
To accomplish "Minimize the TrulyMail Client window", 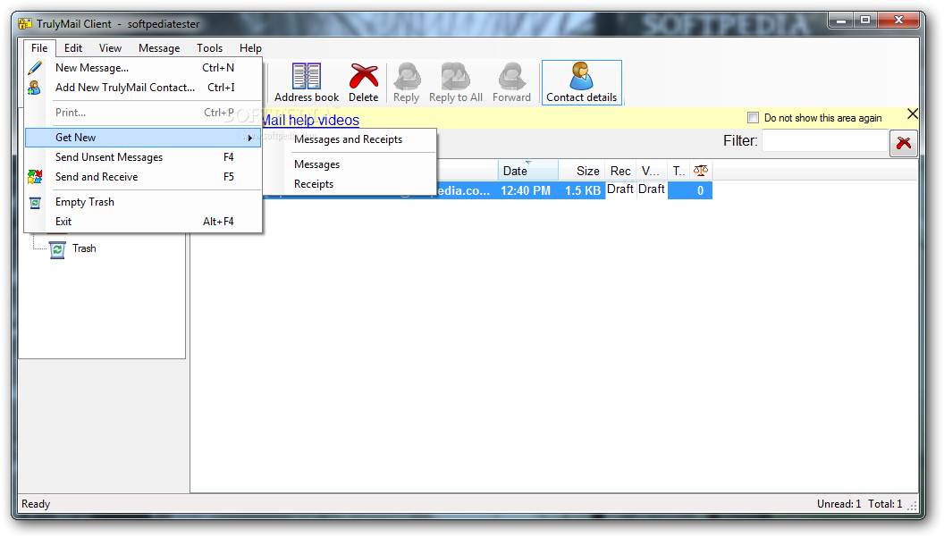I will coord(841,20).
